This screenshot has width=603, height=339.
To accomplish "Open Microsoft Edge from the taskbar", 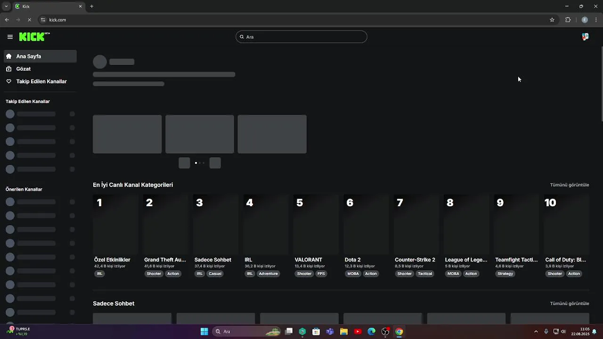I will [x=371, y=331].
